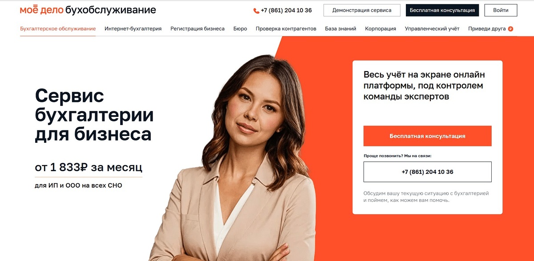Go to Регистрация бизнеса section
The image size is (534, 261).
coord(198,28)
